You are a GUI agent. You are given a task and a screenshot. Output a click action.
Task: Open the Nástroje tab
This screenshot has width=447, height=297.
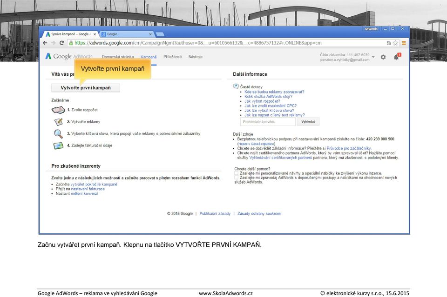pyautogui.click(x=195, y=57)
